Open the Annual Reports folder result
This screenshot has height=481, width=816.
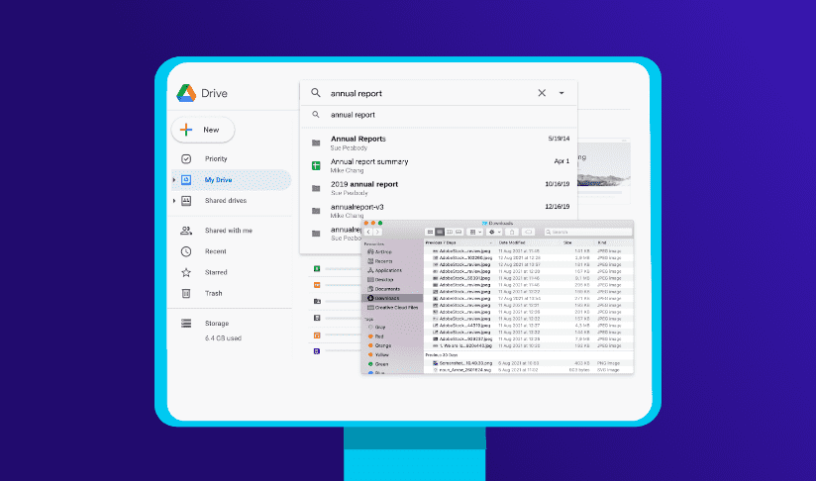[x=357, y=139]
